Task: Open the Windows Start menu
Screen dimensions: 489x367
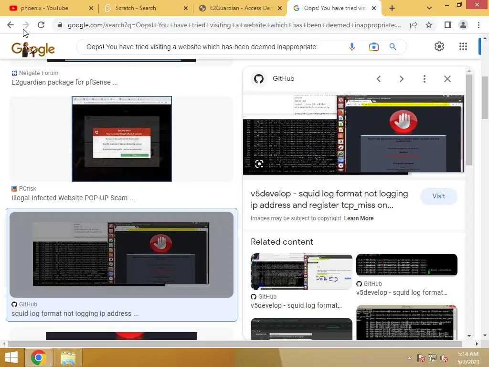Action: 11,357
